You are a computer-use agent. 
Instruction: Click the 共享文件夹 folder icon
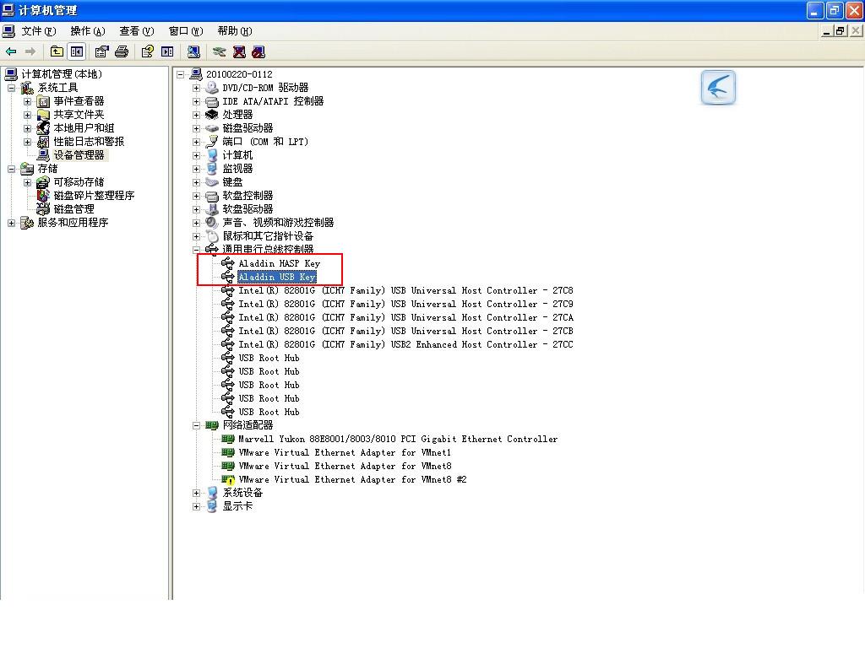43,115
